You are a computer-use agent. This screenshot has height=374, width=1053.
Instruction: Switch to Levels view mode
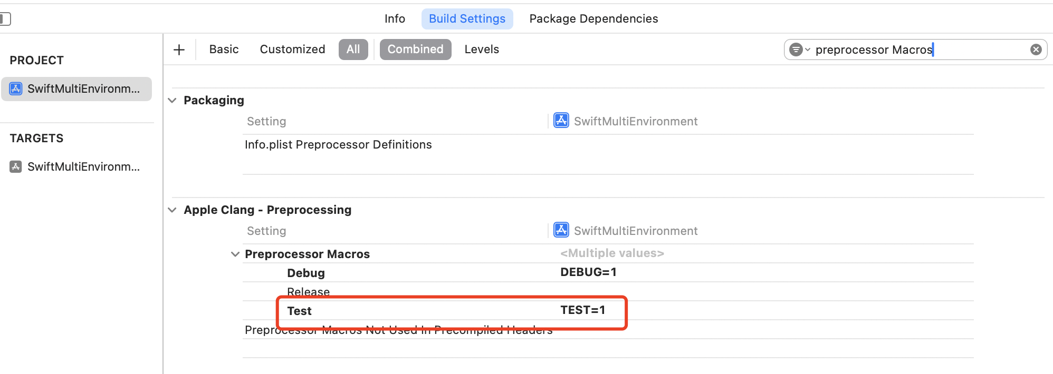point(482,50)
